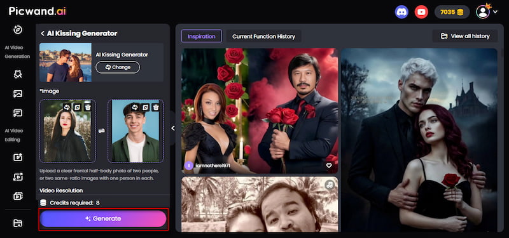
Task: Click View all history button
Action: 465,36
